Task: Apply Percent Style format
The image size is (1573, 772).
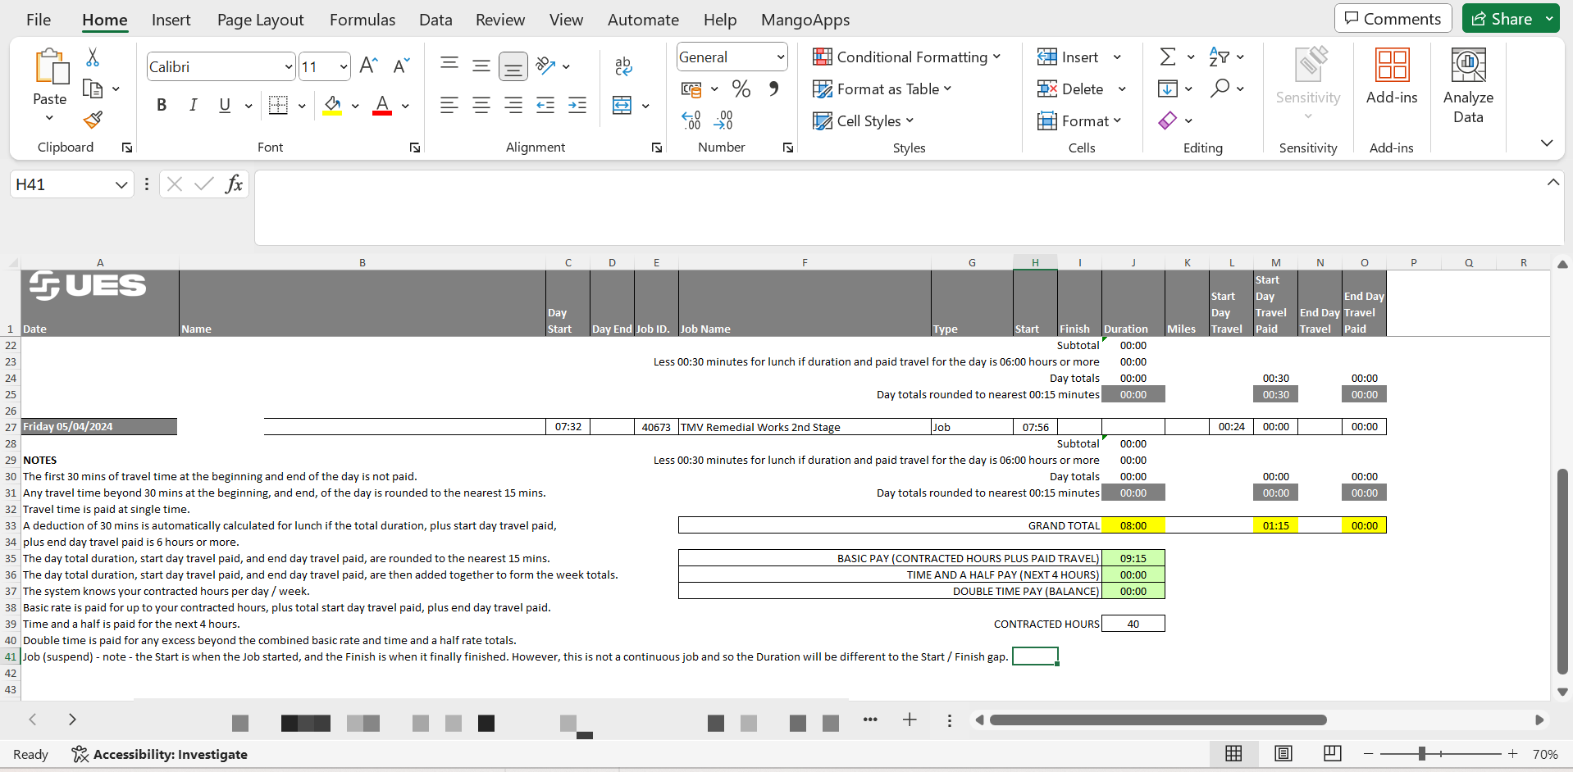Action: click(x=741, y=89)
